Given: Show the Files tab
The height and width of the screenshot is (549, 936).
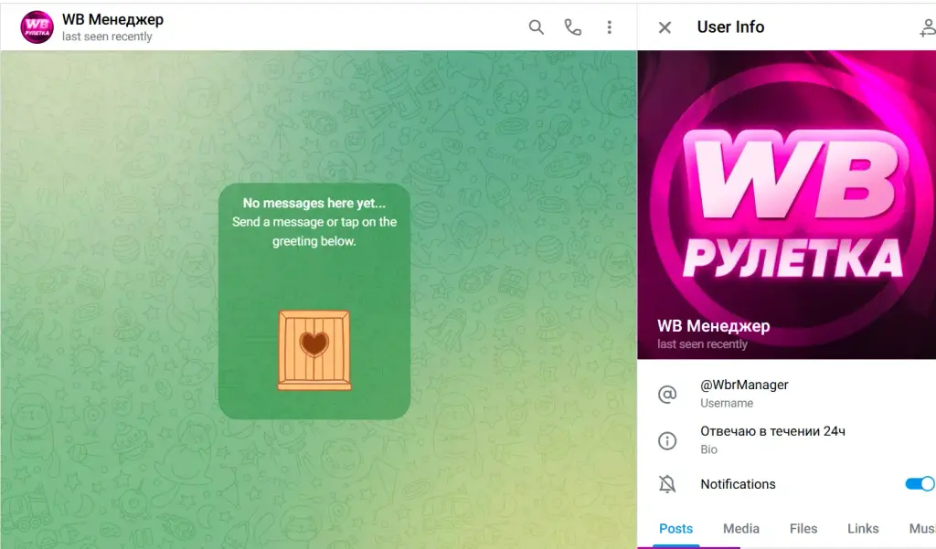Looking at the screenshot, I should point(803,529).
